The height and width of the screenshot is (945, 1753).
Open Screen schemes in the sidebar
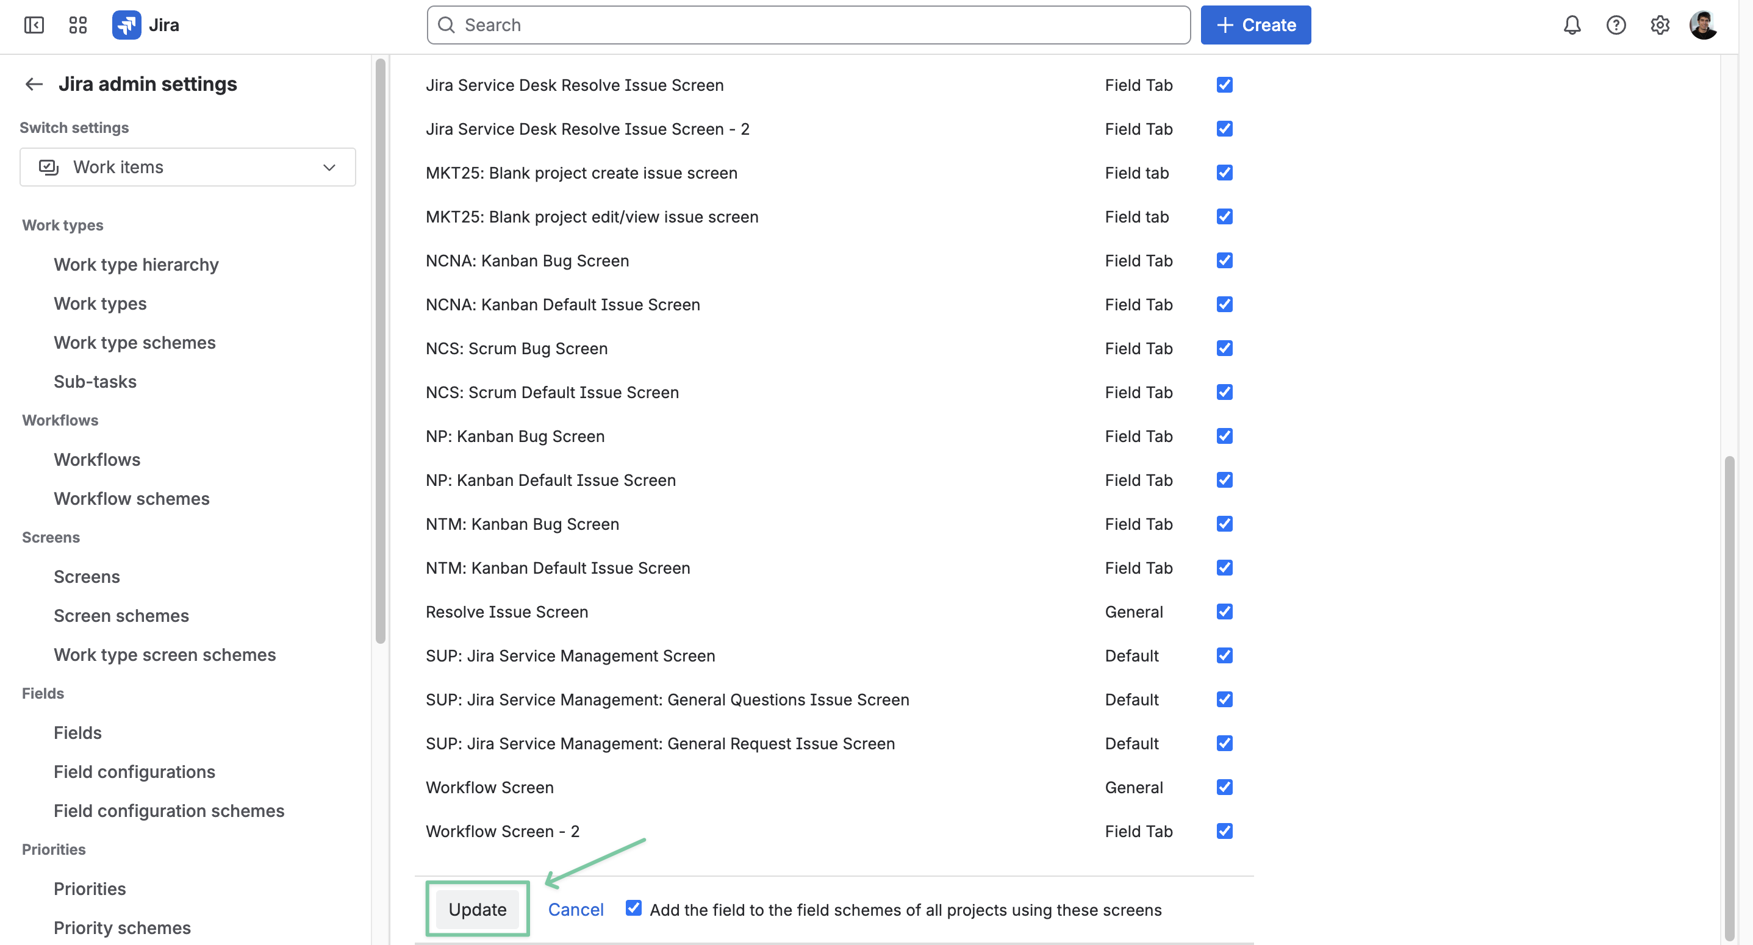121,616
